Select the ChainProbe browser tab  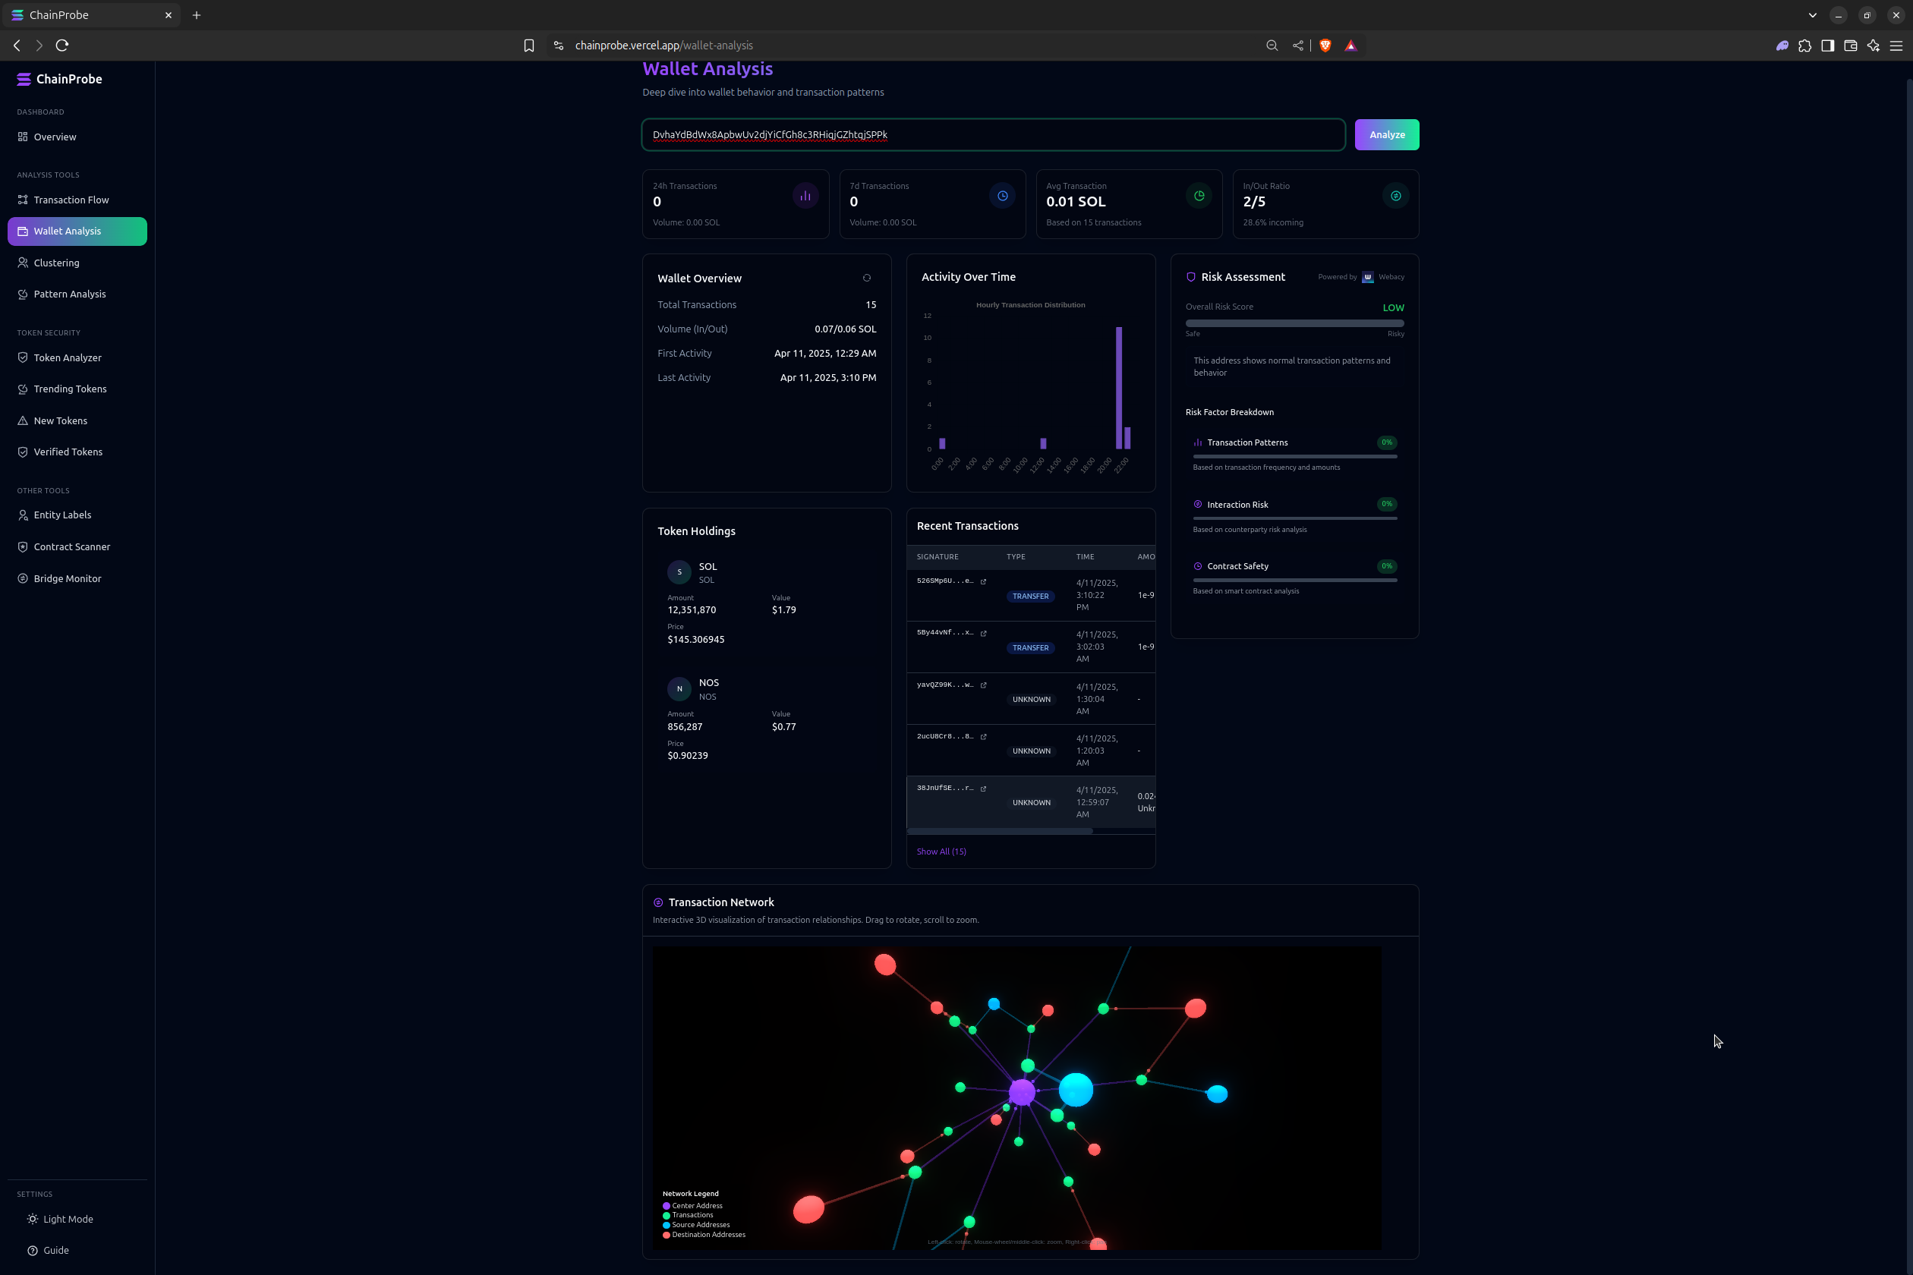90,15
